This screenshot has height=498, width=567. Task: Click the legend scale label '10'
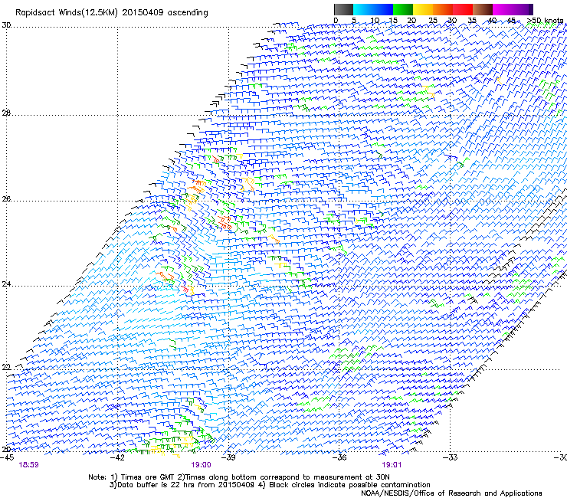click(375, 21)
